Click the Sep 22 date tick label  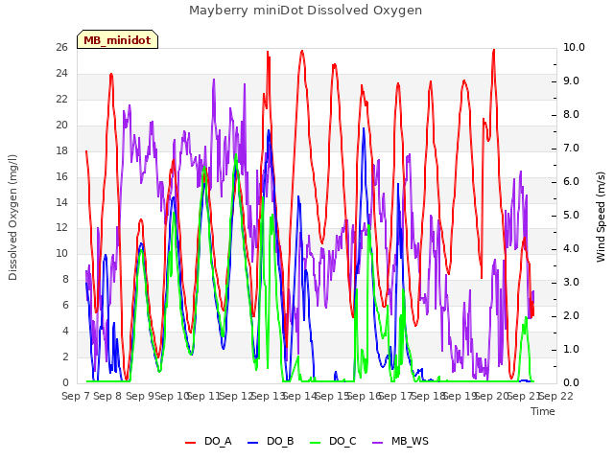click(x=555, y=396)
